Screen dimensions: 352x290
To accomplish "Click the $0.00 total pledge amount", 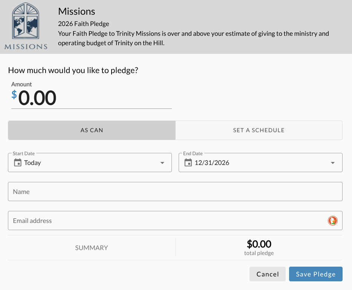I will pos(259,244).
